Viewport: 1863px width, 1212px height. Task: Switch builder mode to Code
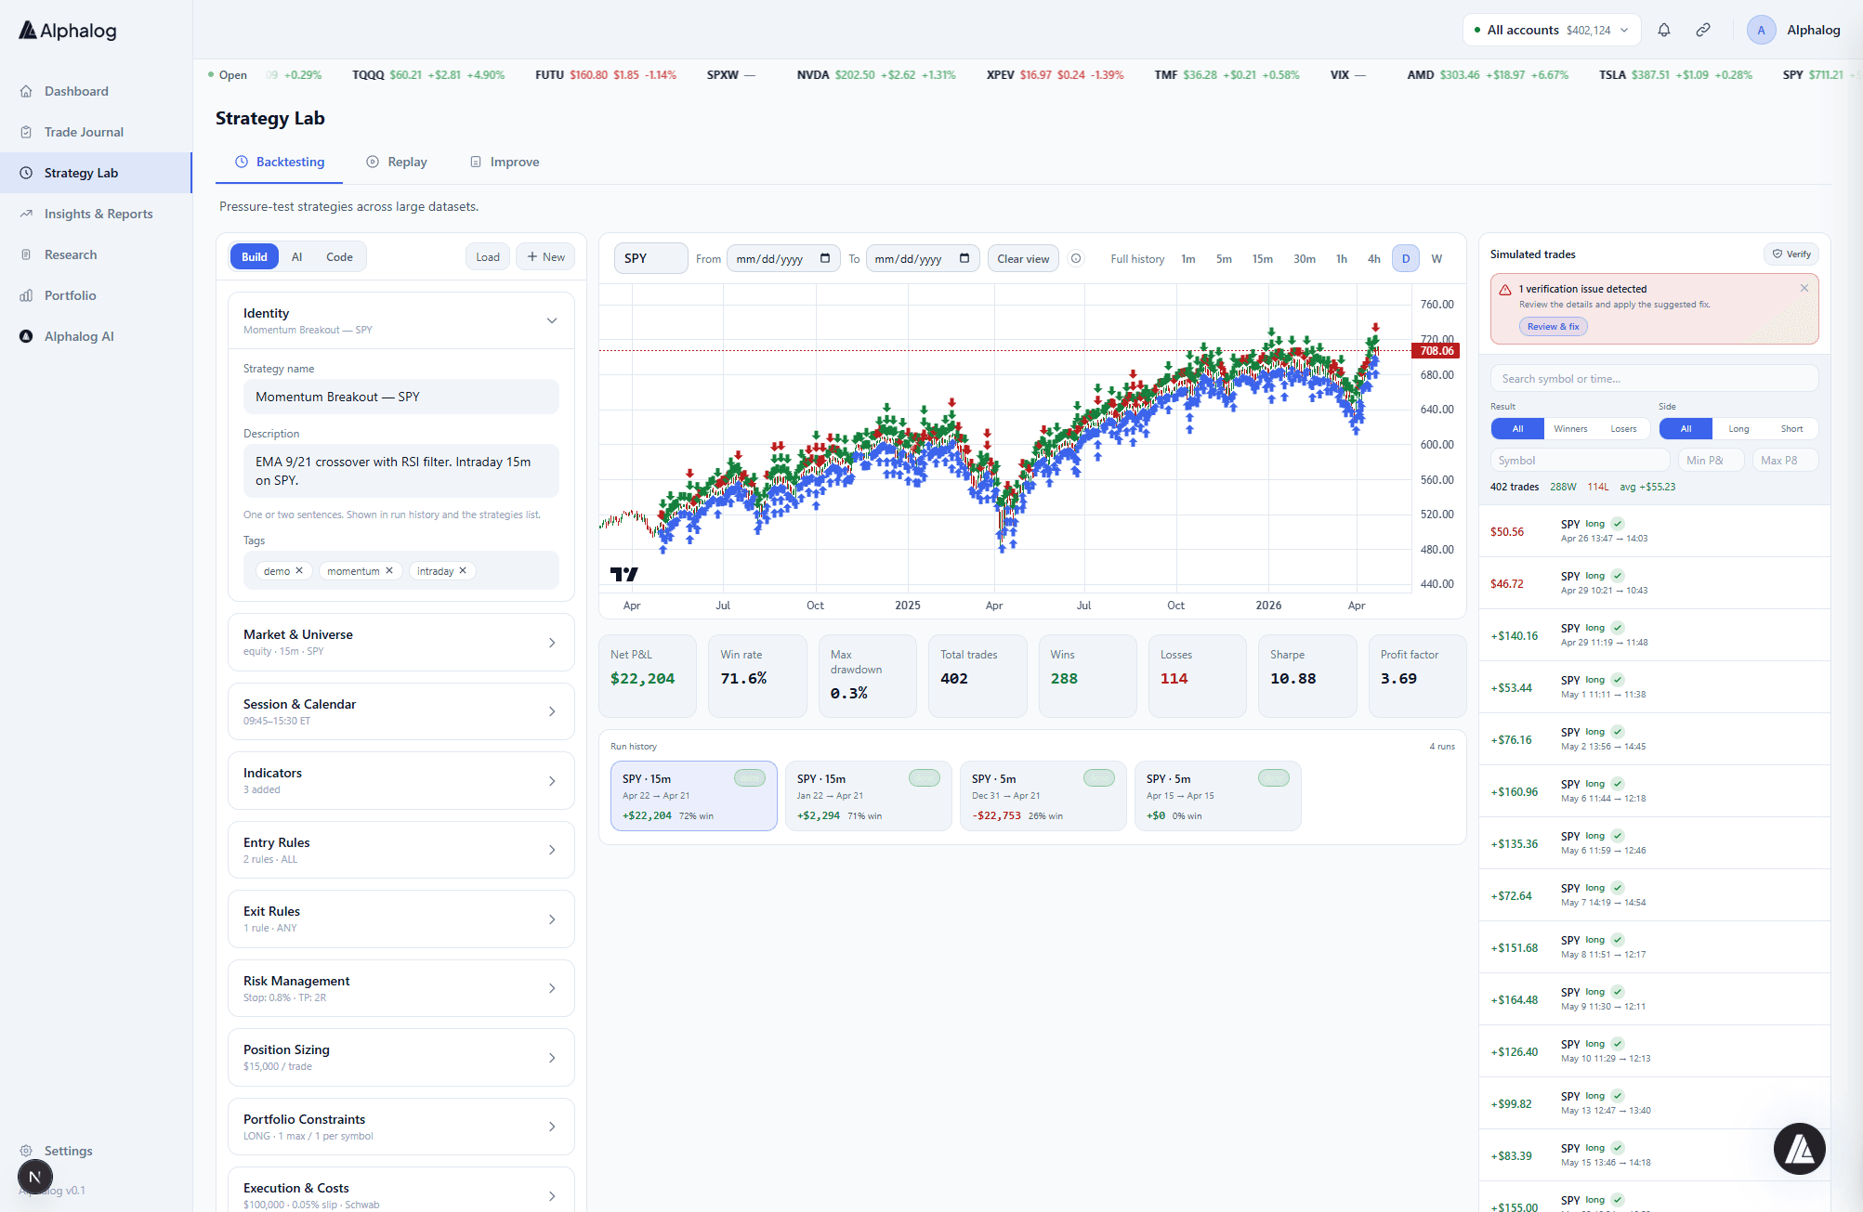[339, 257]
